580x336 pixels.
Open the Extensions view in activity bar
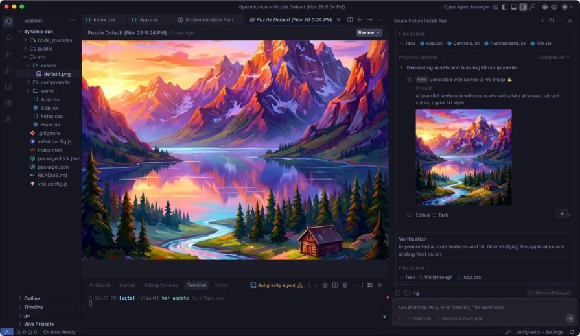(8, 102)
